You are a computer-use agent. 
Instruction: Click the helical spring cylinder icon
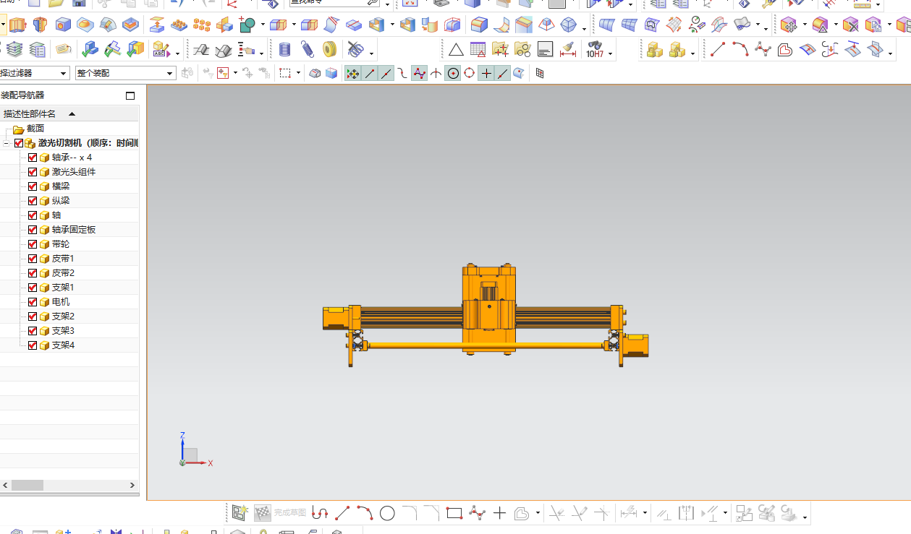tap(284, 50)
